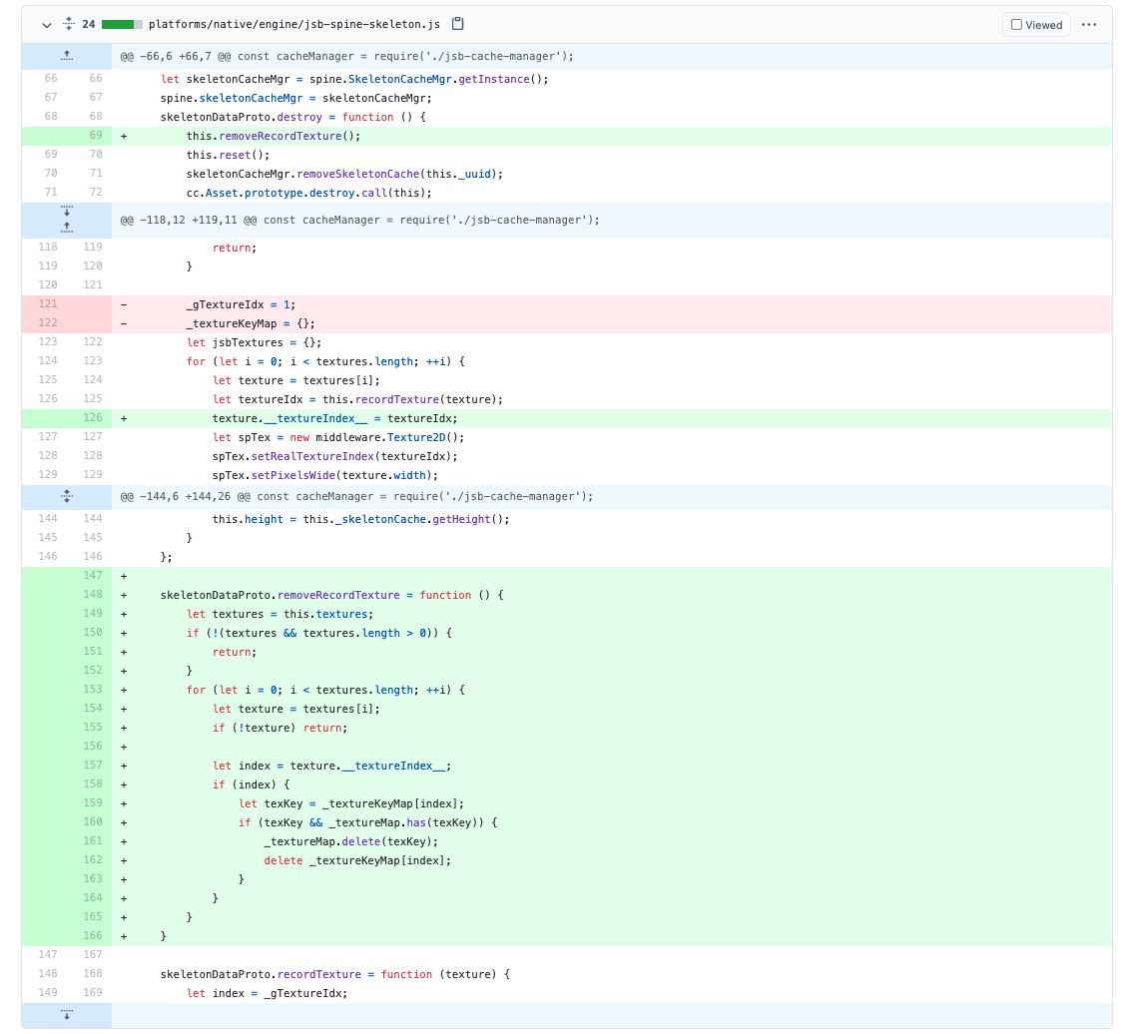Expand up arrow in the -118,12 hunk

tap(67, 228)
